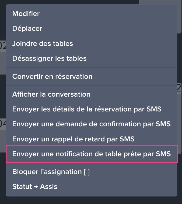The height and width of the screenshot is (204, 182).
Task: Select Désassigner les tables
Action: [49, 58]
